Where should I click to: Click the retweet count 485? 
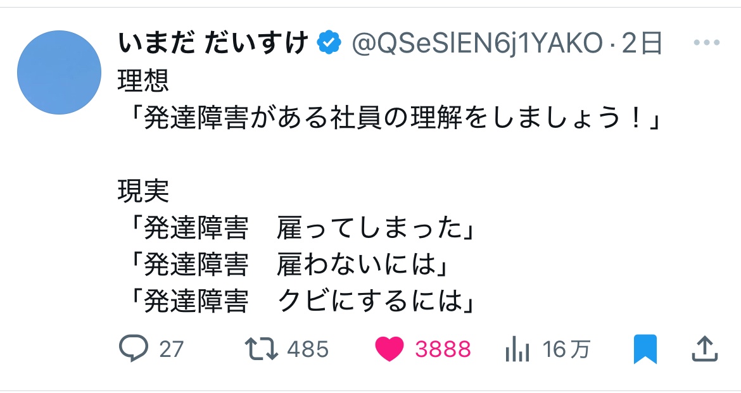tap(308, 349)
